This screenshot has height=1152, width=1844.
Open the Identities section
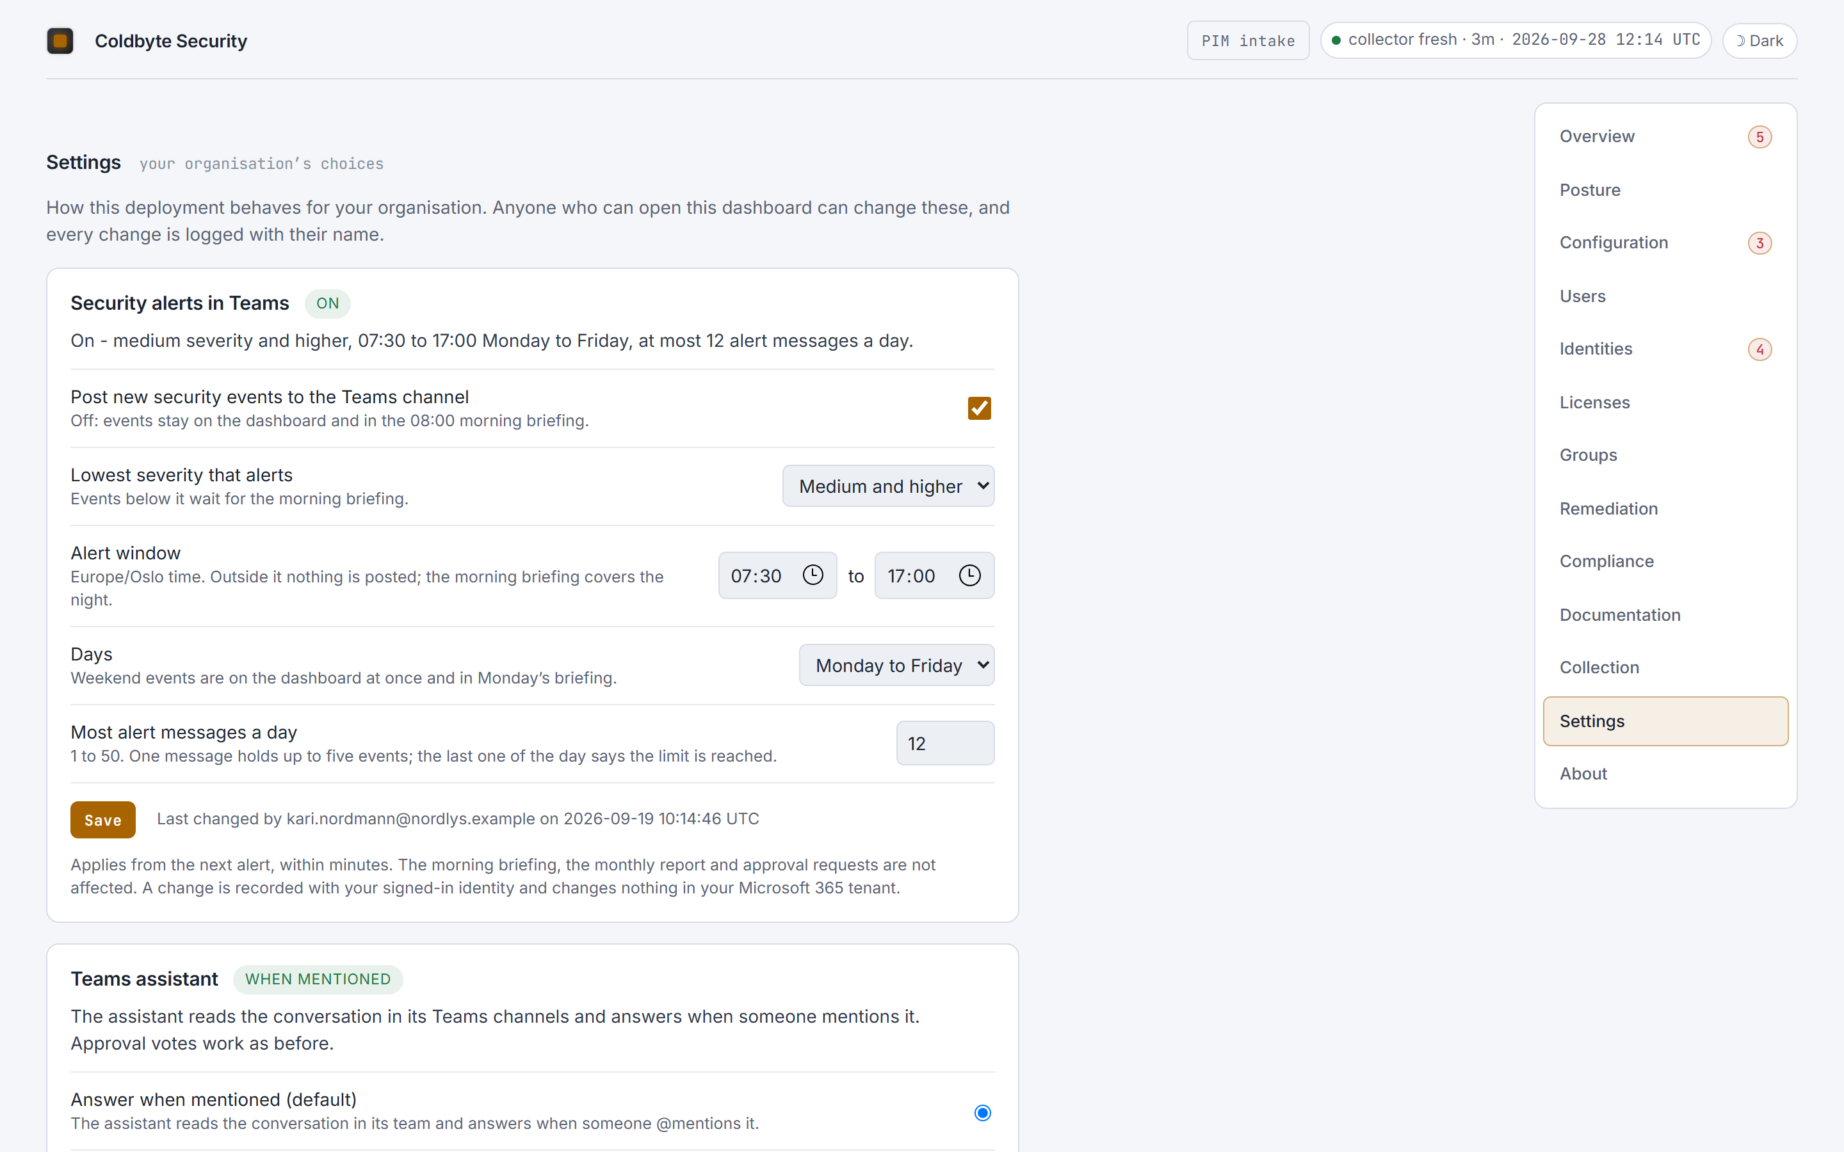[1665, 349]
